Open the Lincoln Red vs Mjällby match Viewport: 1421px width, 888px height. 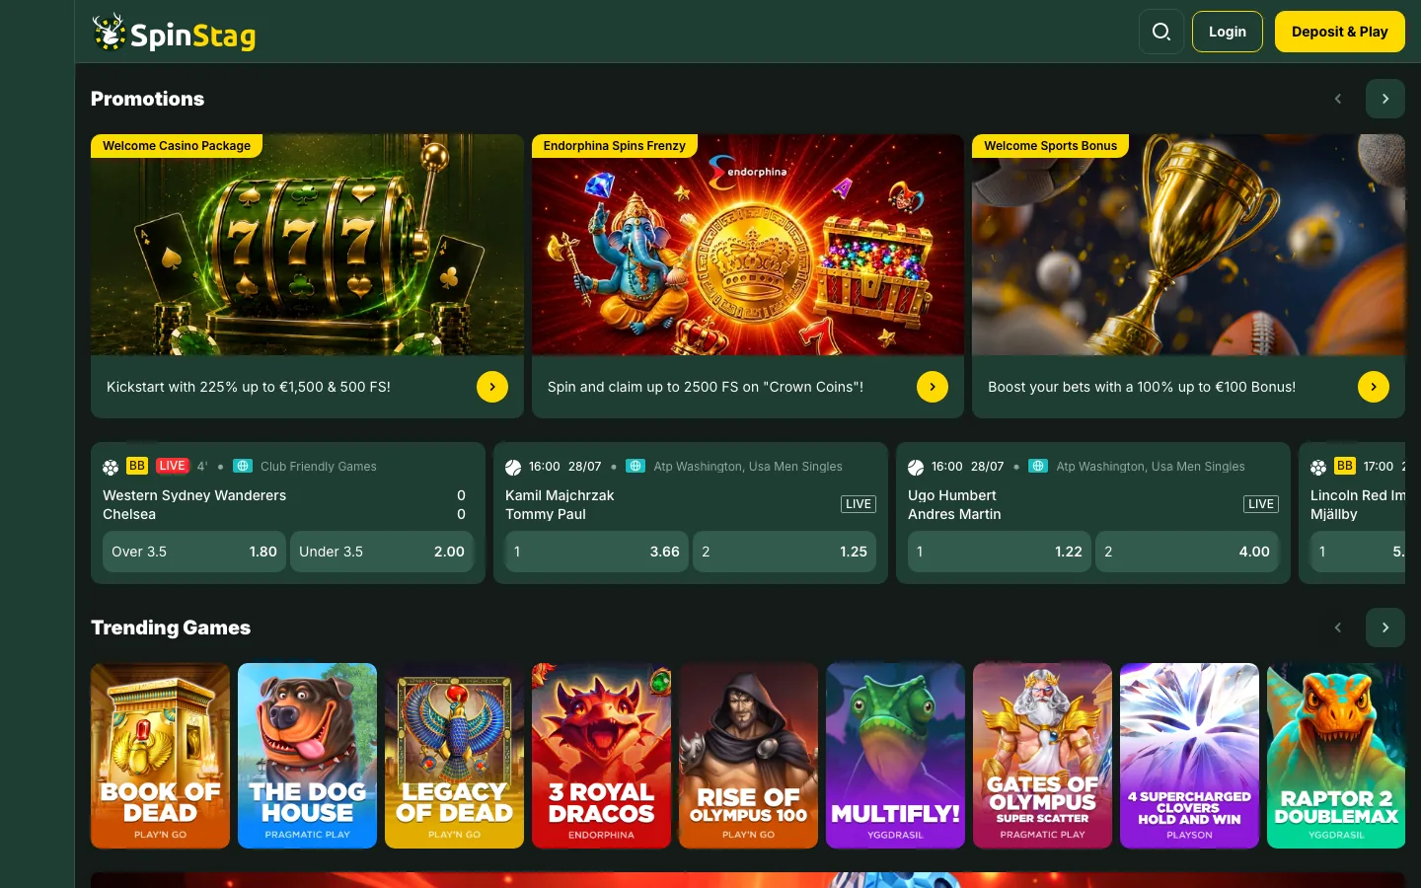click(1358, 504)
